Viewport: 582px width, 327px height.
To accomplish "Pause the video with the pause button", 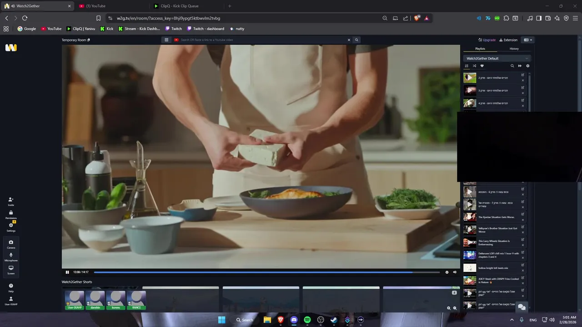I will 67,272.
